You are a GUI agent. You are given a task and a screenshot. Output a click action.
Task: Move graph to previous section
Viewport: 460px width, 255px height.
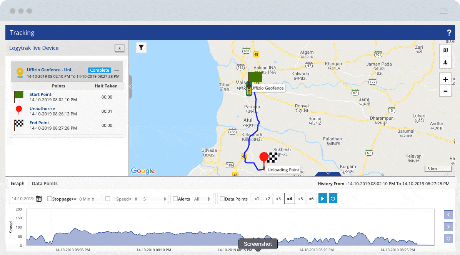(448, 215)
